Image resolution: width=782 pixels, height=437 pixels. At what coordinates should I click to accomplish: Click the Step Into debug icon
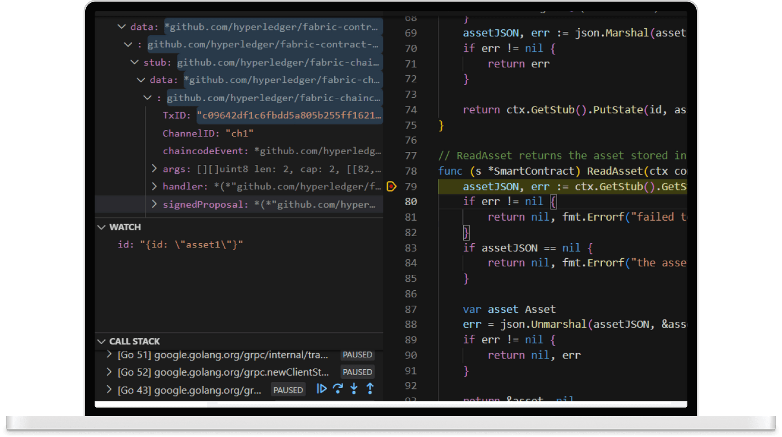[x=354, y=389]
